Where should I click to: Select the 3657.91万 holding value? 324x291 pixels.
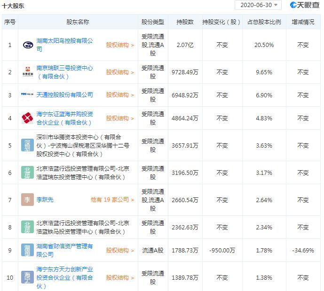pyautogui.click(x=185, y=146)
